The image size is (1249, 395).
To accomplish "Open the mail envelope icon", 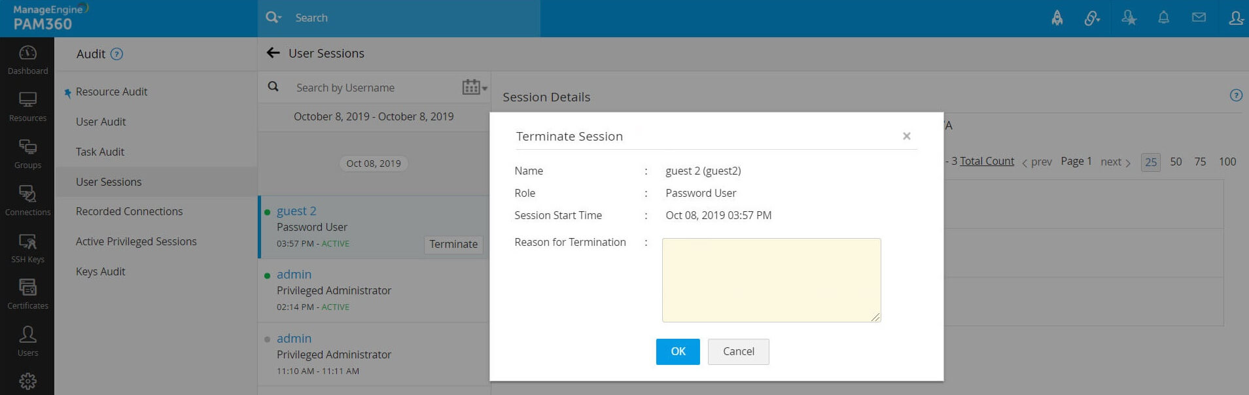I will (1199, 18).
